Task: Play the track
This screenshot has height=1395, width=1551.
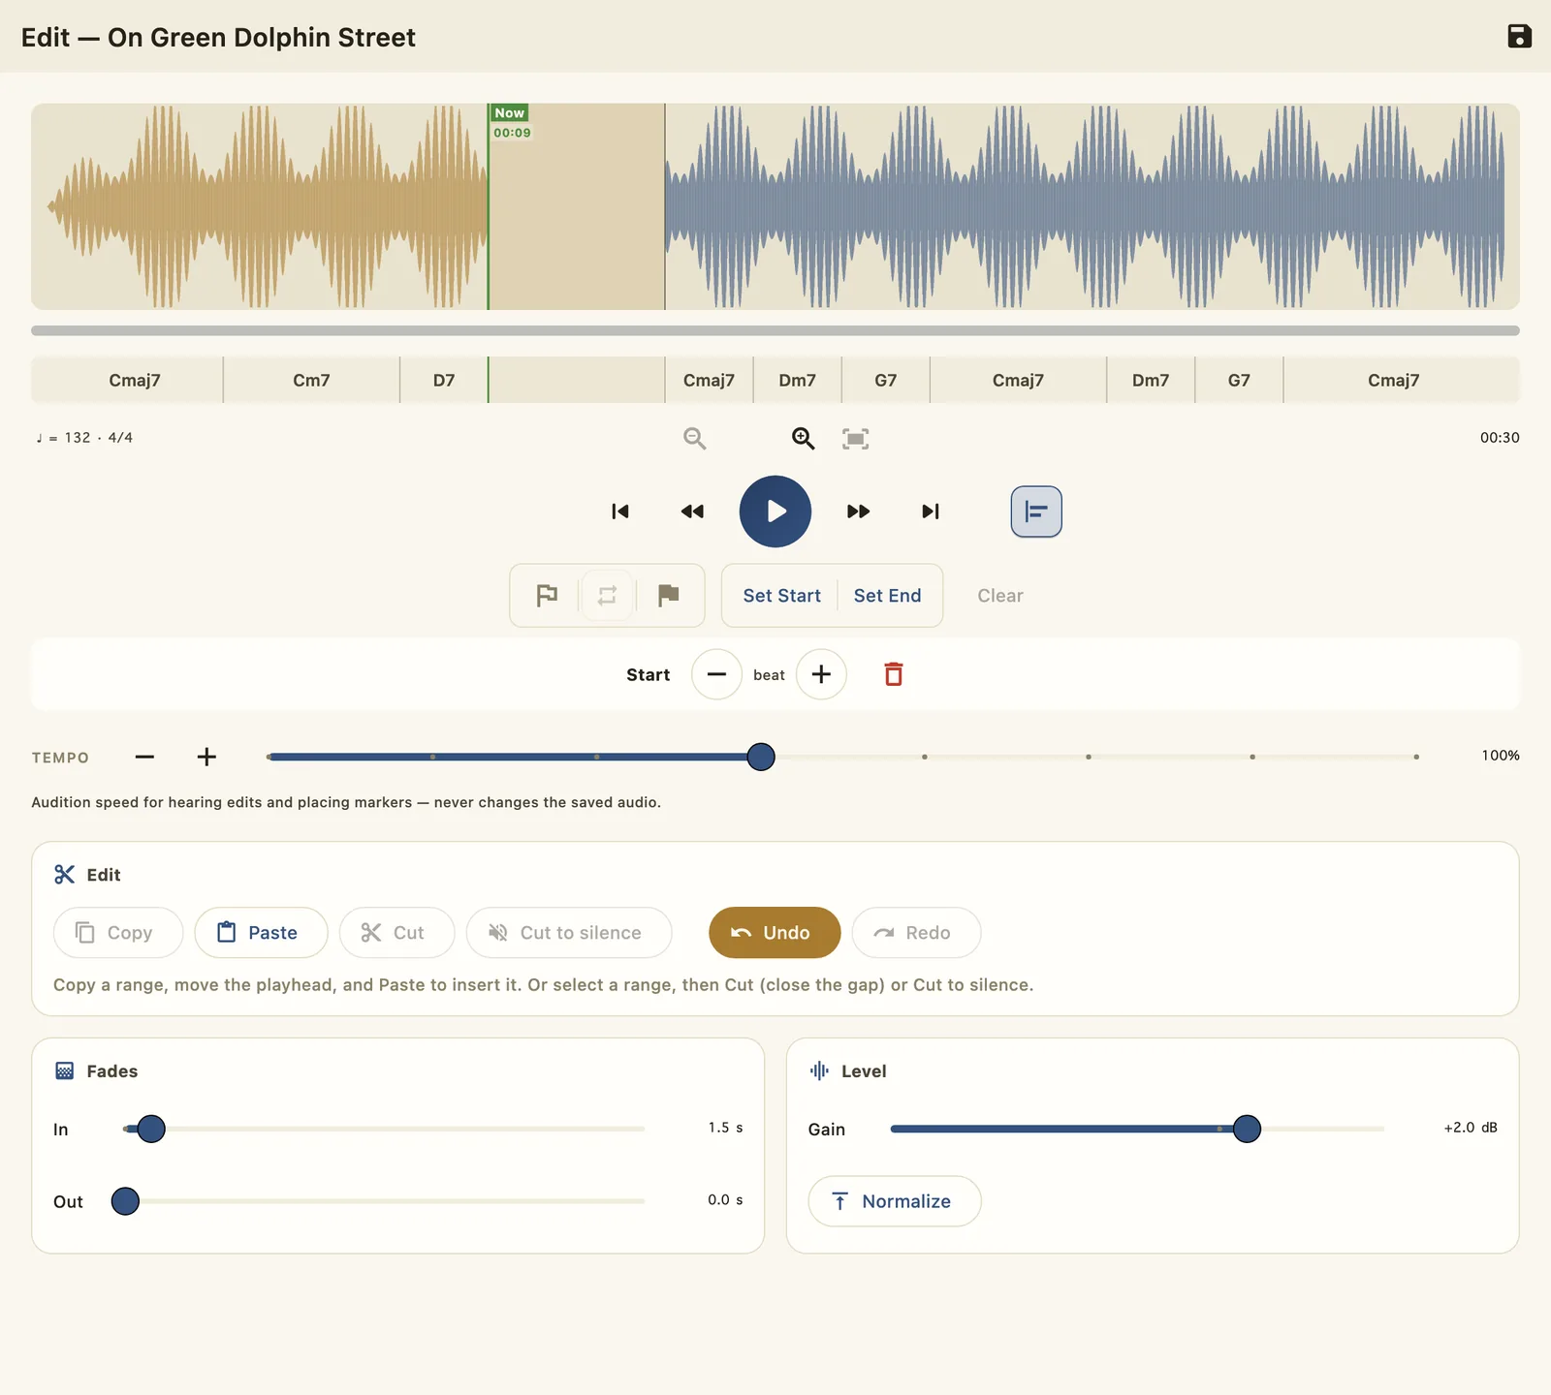Action: [775, 511]
